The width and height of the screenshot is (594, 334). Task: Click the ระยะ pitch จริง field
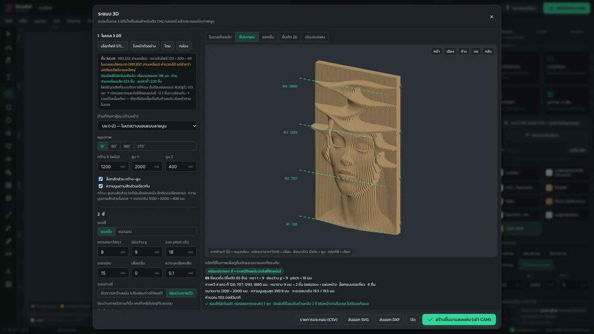pyautogui.click(x=181, y=252)
